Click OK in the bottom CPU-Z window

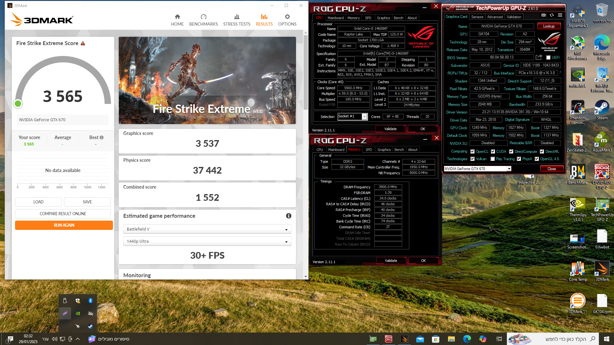click(x=423, y=261)
